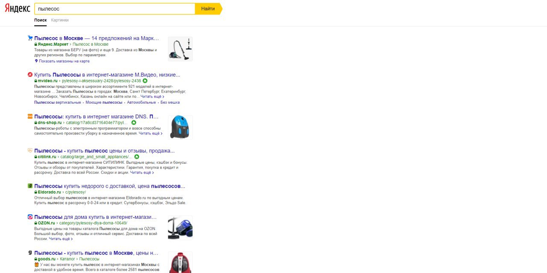This screenshot has width=547, height=273.
Task: Expand Читать ещё in the М.Видео snippet
Action: (152, 97)
